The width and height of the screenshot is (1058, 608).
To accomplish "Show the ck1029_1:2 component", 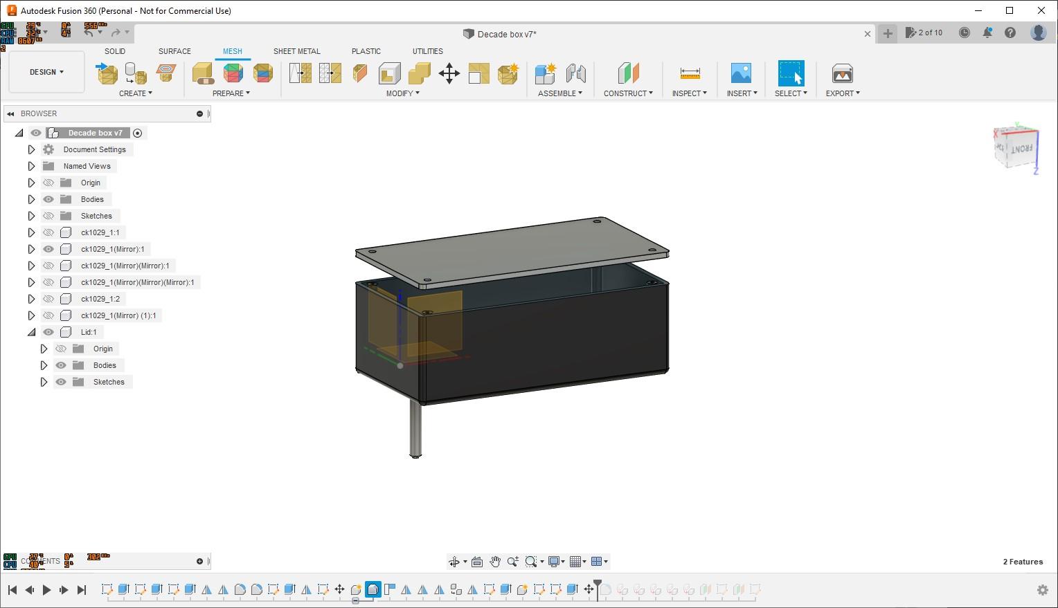I will (48, 299).
